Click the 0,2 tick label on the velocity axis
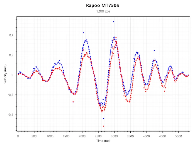Image resolution: width=195 pixels, height=146 pixels. tap(11, 55)
